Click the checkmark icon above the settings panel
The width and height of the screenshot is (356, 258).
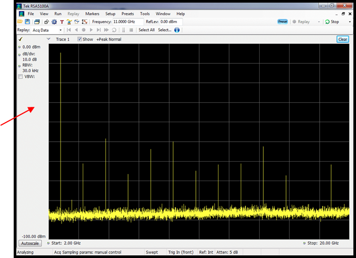click(20, 39)
